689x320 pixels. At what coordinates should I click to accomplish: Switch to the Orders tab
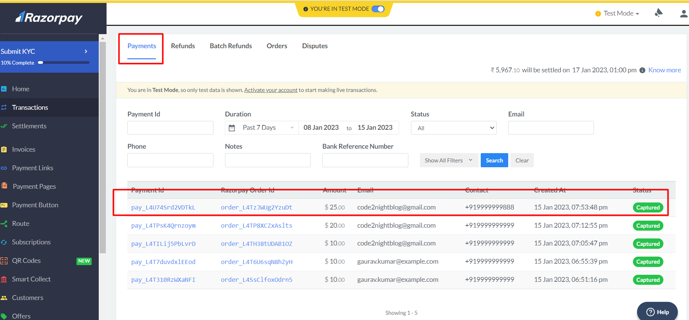pyautogui.click(x=277, y=46)
